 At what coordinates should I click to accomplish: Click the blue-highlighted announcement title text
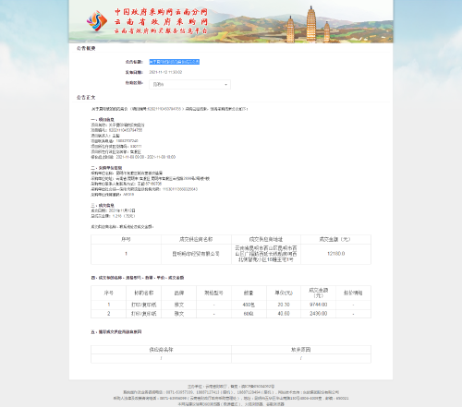pos(175,62)
